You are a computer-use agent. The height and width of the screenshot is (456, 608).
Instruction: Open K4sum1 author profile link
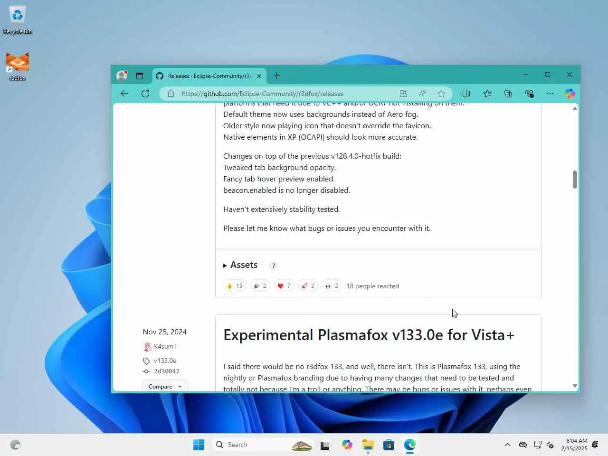tap(165, 346)
